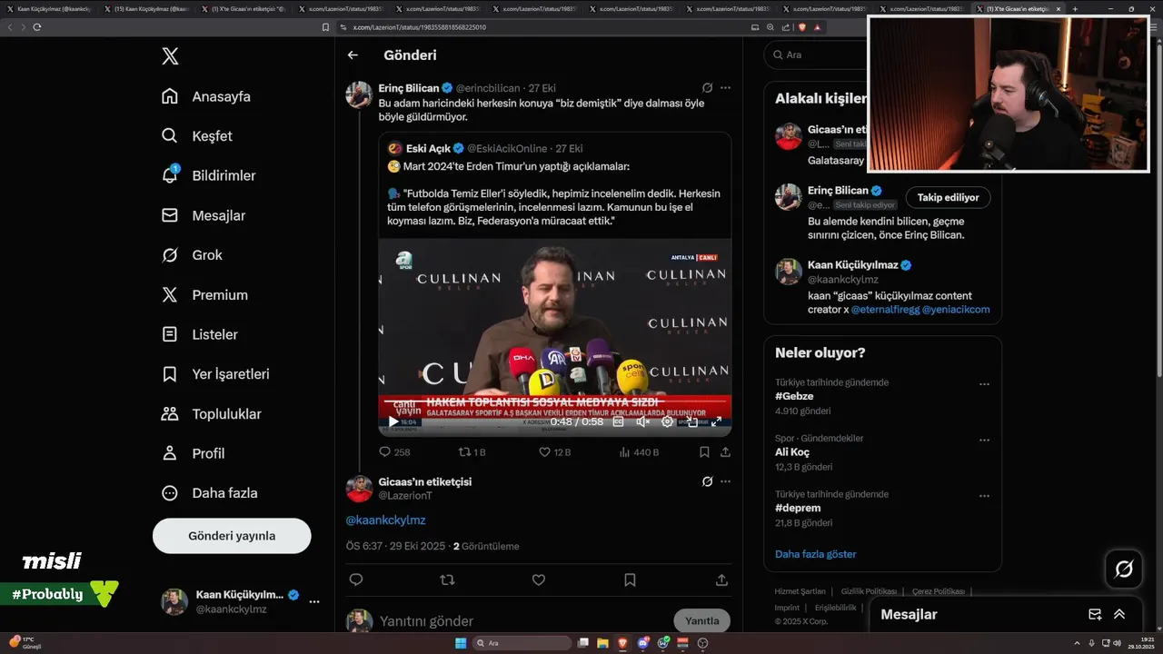Open more options for #deprem trend
This screenshot has width=1163, height=654.
pyautogui.click(x=984, y=496)
